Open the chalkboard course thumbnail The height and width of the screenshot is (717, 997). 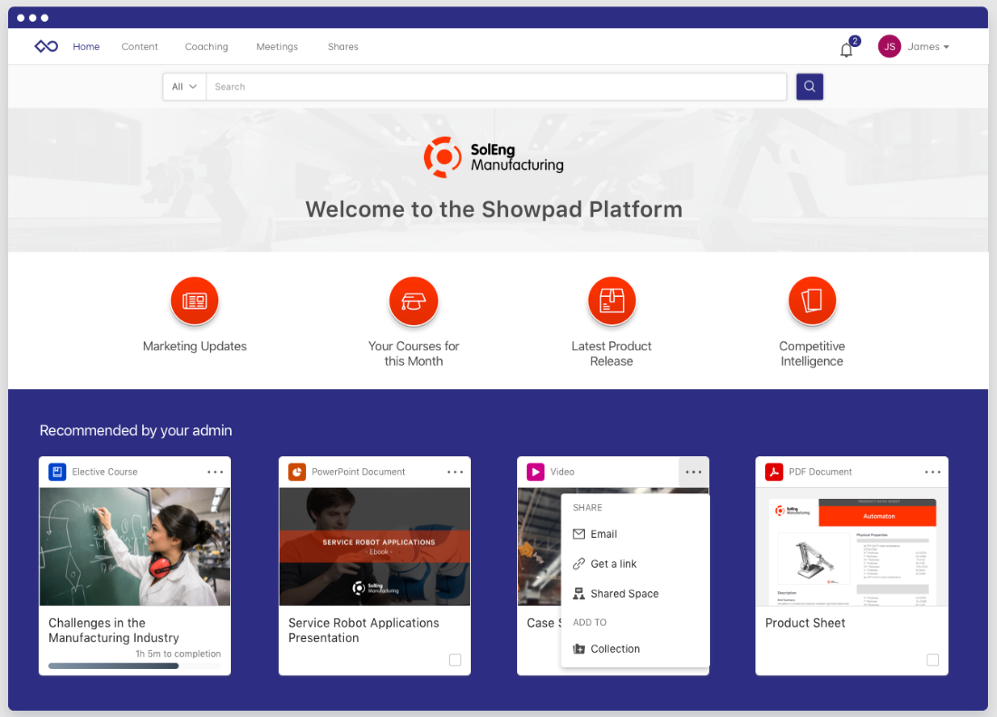pyautogui.click(x=135, y=547)
